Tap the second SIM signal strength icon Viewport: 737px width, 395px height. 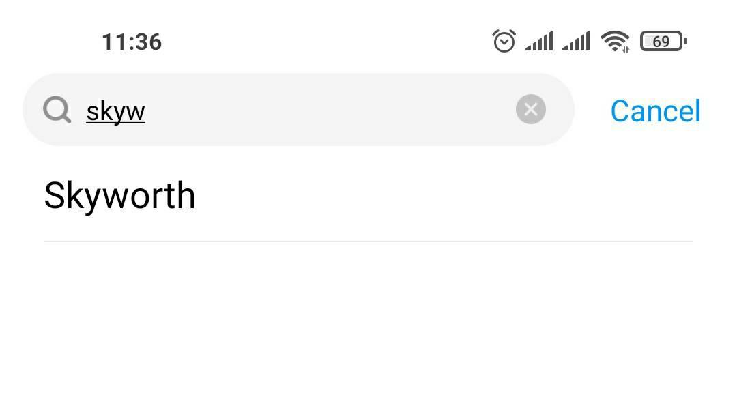coord(576,42)
